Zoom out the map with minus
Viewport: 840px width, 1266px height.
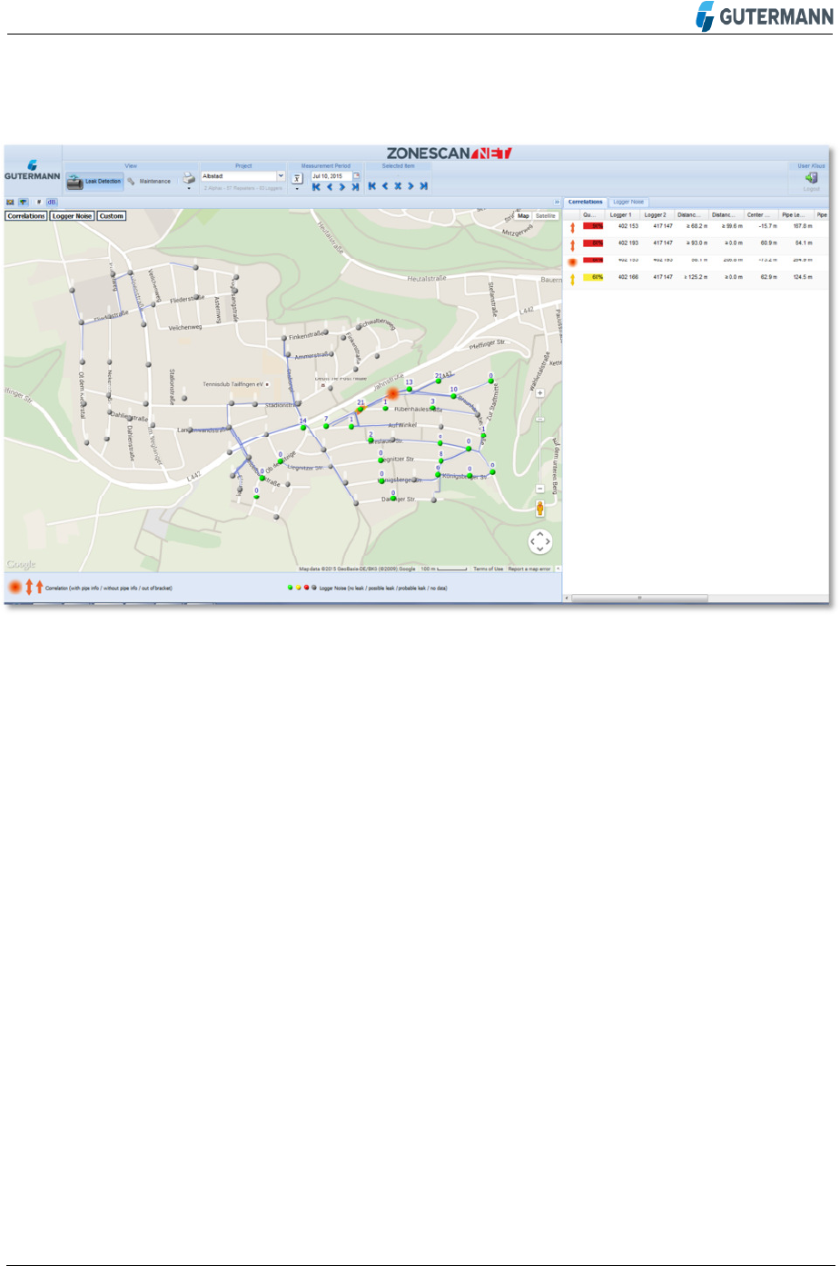tap(539, 489)
